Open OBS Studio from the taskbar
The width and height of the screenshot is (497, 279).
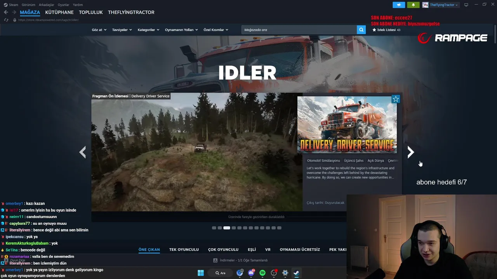pyautogui.click(x=274, y=273)
